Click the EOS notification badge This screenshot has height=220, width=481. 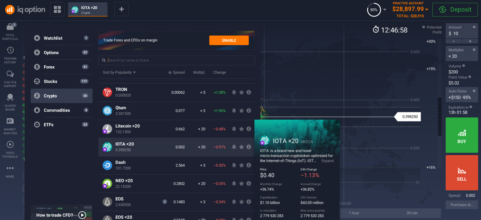coord(165,202)
